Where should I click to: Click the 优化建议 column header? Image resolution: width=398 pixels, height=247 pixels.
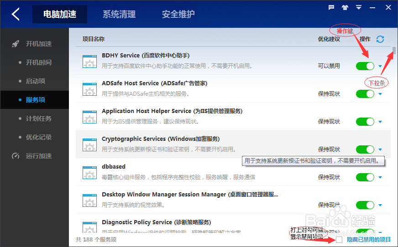329,39
